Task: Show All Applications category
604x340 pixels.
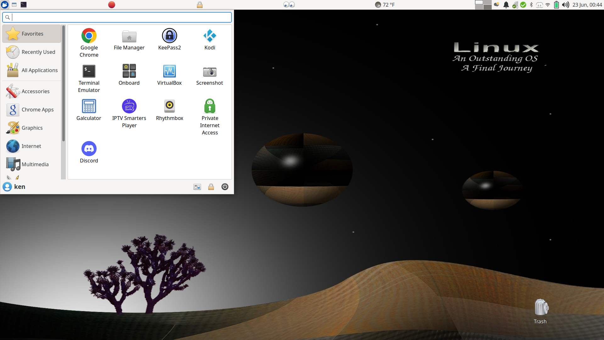Action: (x=31, y=70)
